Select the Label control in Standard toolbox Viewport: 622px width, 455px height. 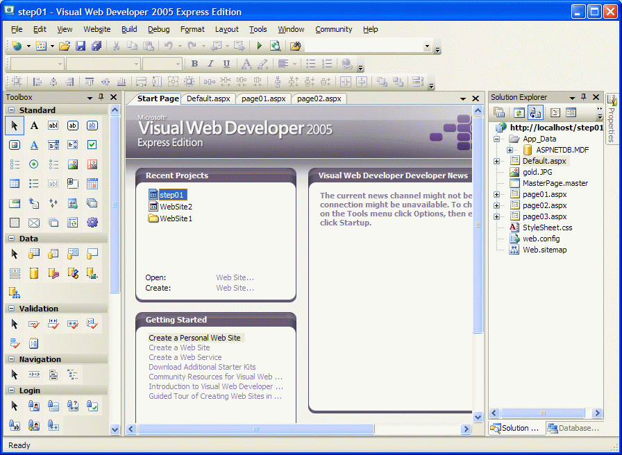34,126
